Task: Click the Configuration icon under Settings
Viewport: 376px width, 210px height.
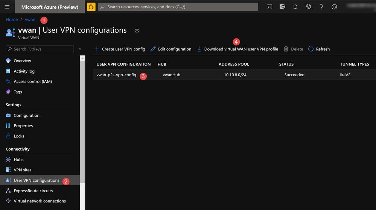Action: pos(8,115)
